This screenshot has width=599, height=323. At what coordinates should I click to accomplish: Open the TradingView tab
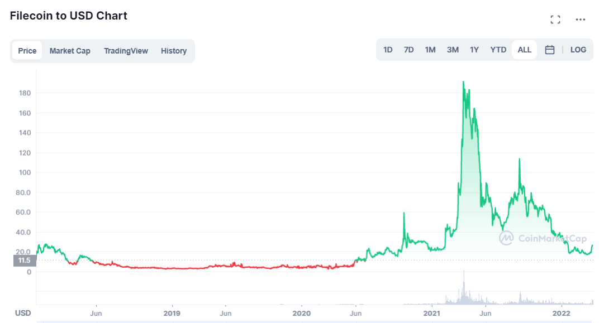126,51
